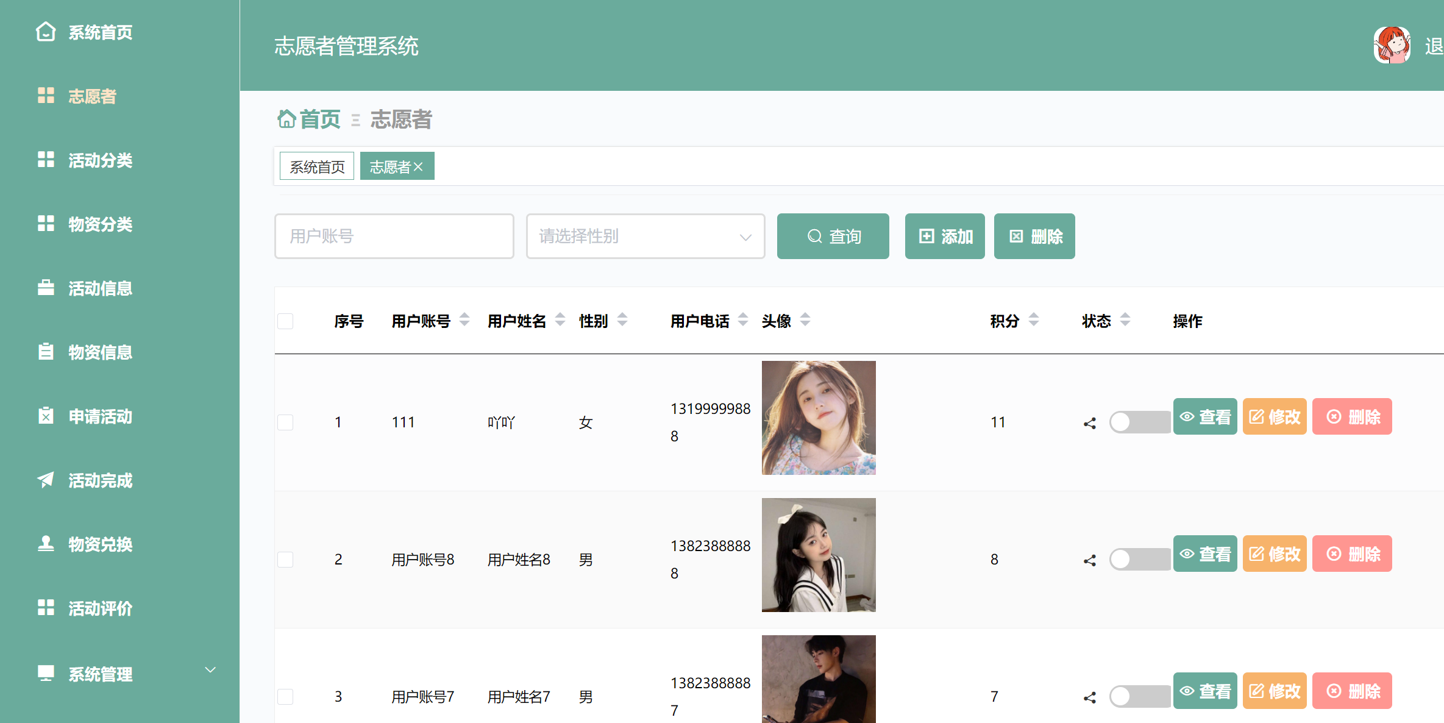
Task: Switch to the 系统首页 tab
Action: coord(316,165)
